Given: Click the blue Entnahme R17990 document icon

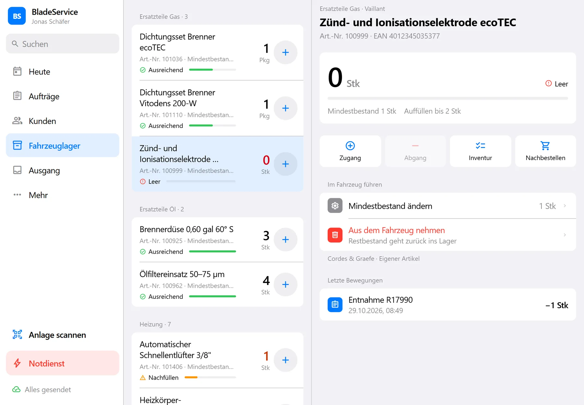Looking at the screenshot, I should click(x=335, y=305).
